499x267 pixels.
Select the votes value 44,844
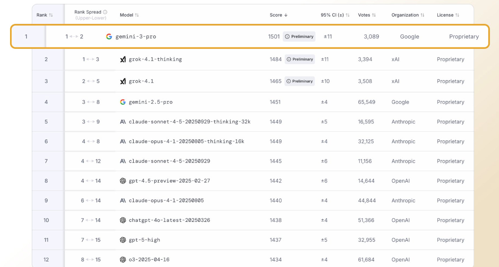[x=367, y=201]
